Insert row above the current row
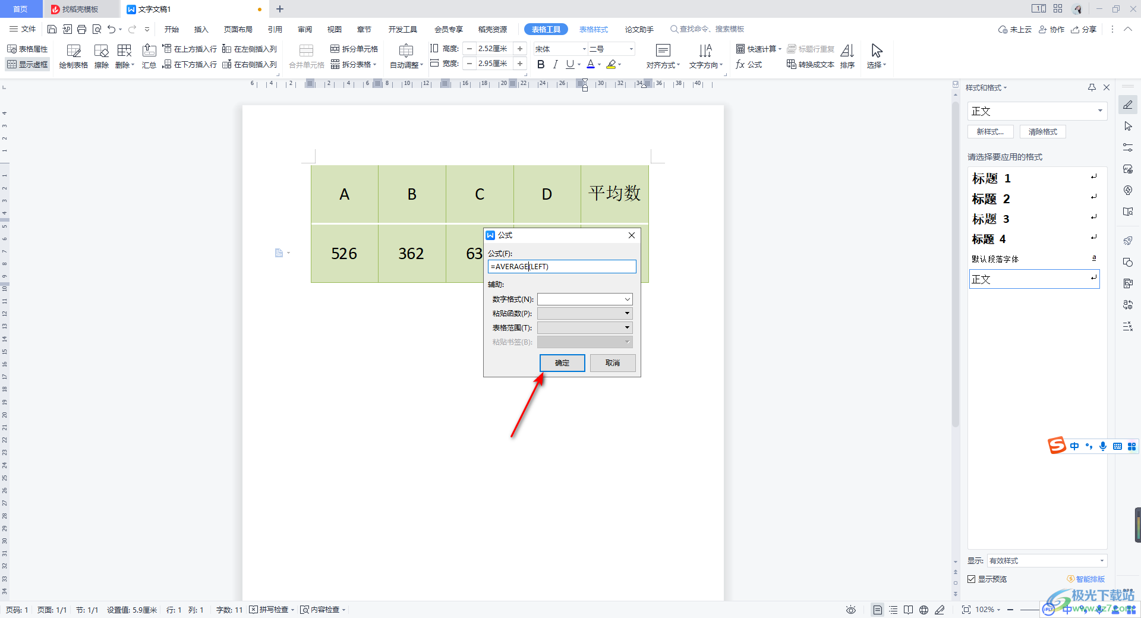1141x618 pixels. click(190, 49)
